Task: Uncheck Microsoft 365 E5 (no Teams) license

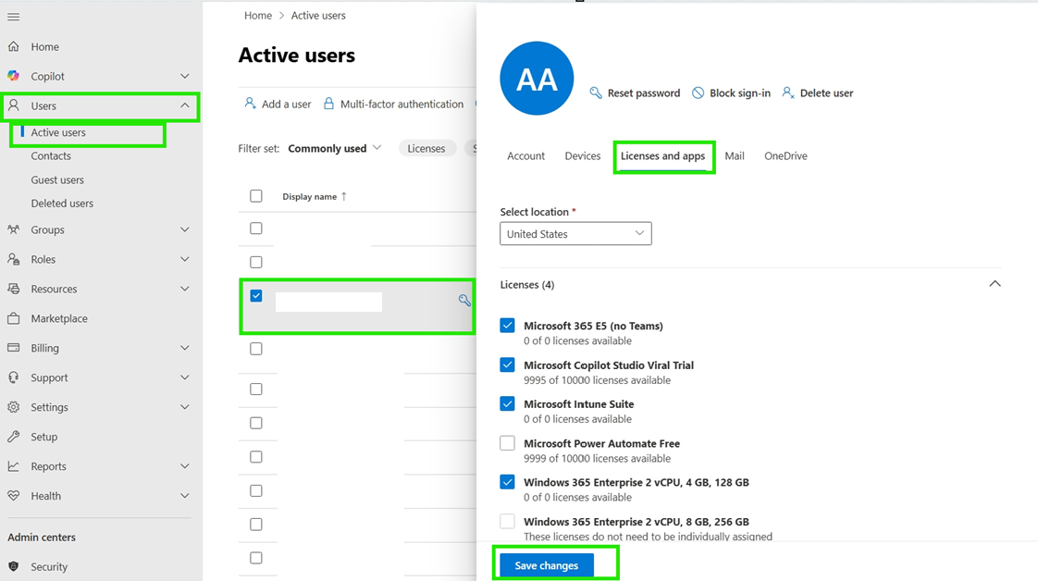Action: [x=507, y=326]
